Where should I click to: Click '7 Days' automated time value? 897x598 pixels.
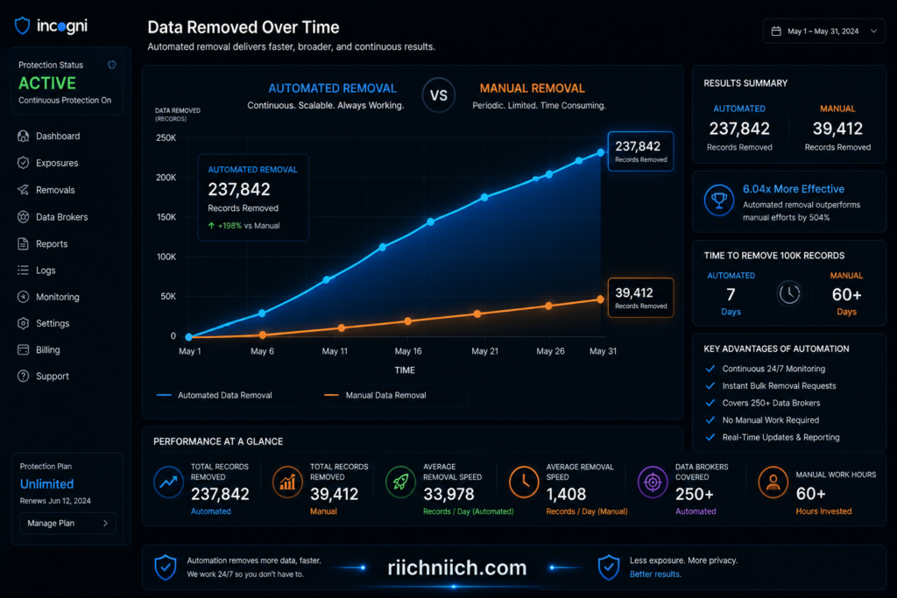(x=731, y=301)
